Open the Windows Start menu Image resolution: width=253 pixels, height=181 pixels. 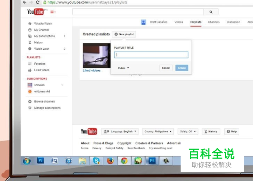pyautogui.click(x=27, y=161)
